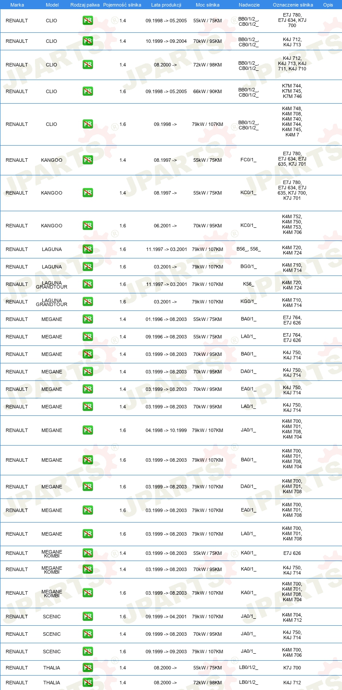Click engine code K7J 700 in THALIA row
Screen dimensions: 342x690
[292, 668]
